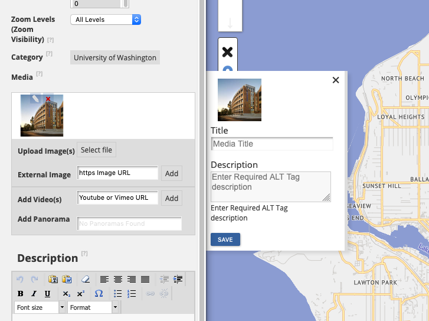Screen dimensions: 429x321
Task: Click the Media Title input field
Action: coord(272,144)
